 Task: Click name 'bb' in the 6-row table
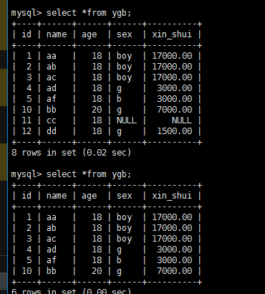tap(52, 271)
